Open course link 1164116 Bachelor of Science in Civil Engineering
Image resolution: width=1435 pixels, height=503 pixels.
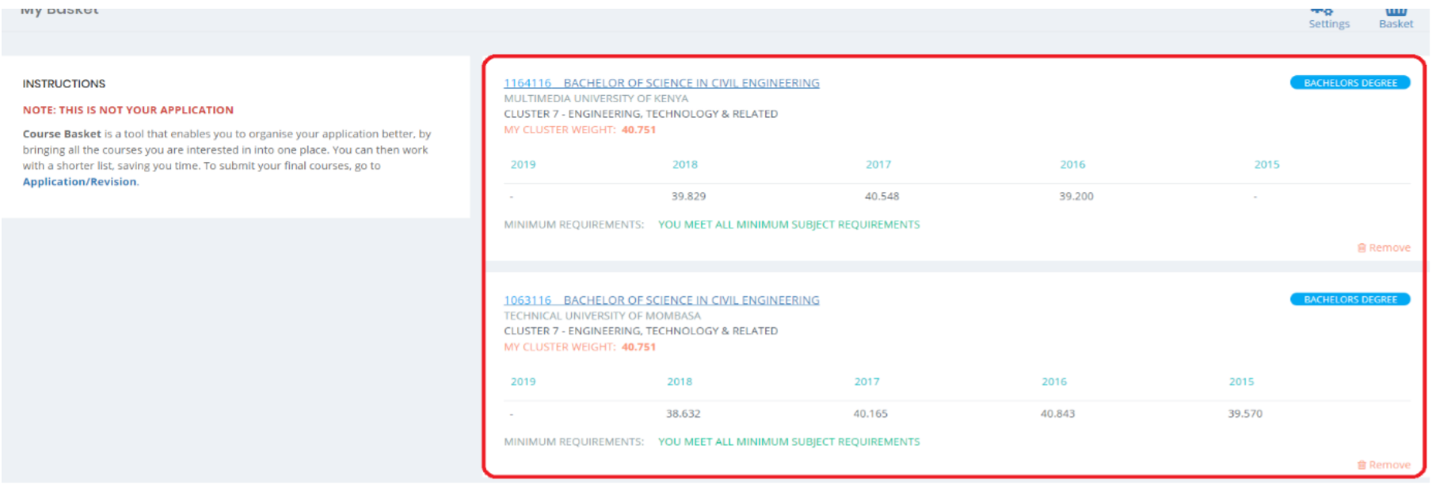(661, 83)
